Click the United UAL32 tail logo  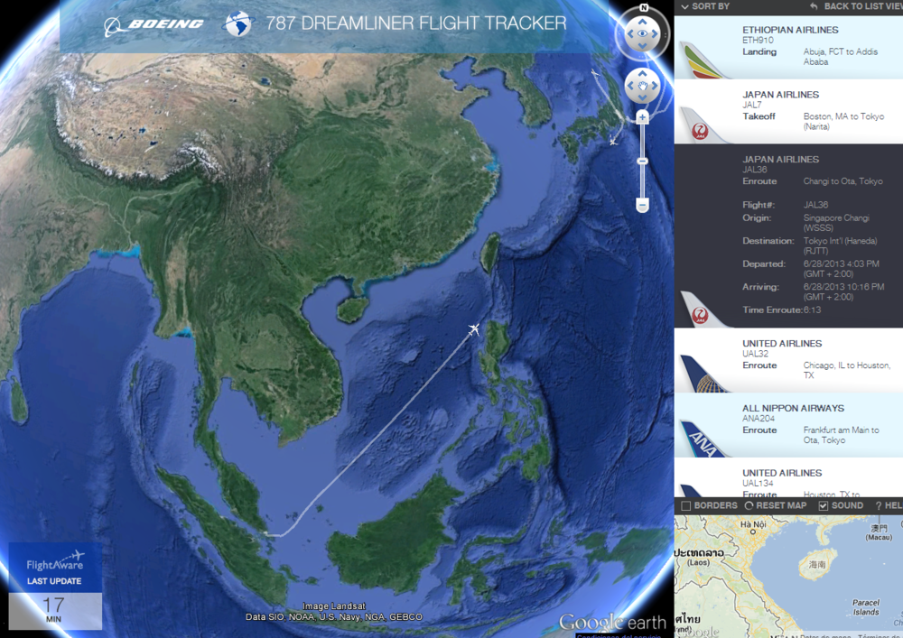[x=703, y=374]
